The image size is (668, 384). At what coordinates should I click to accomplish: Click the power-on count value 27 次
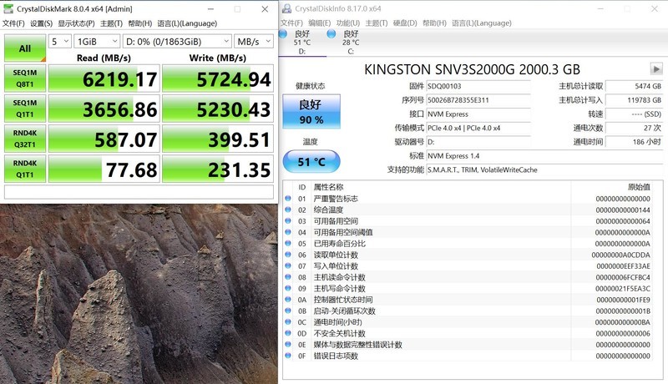(x=634, y=128)
